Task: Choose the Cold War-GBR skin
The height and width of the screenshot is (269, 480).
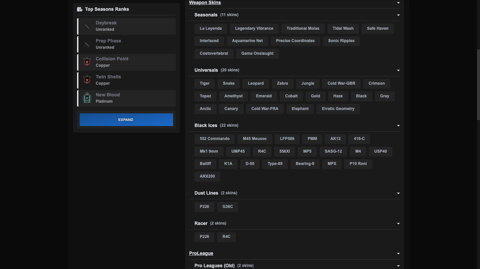Action: [341, 83]
